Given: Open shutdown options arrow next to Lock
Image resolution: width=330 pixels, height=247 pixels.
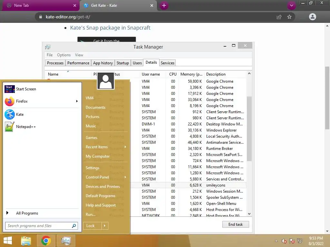Looking at the screenshot, I should [105, 226].
